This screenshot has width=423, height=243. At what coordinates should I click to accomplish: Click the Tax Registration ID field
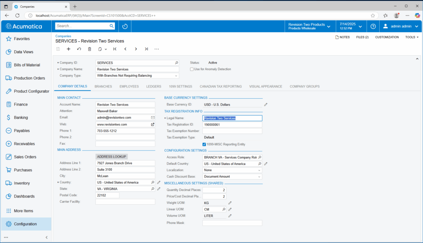point(232,125)
